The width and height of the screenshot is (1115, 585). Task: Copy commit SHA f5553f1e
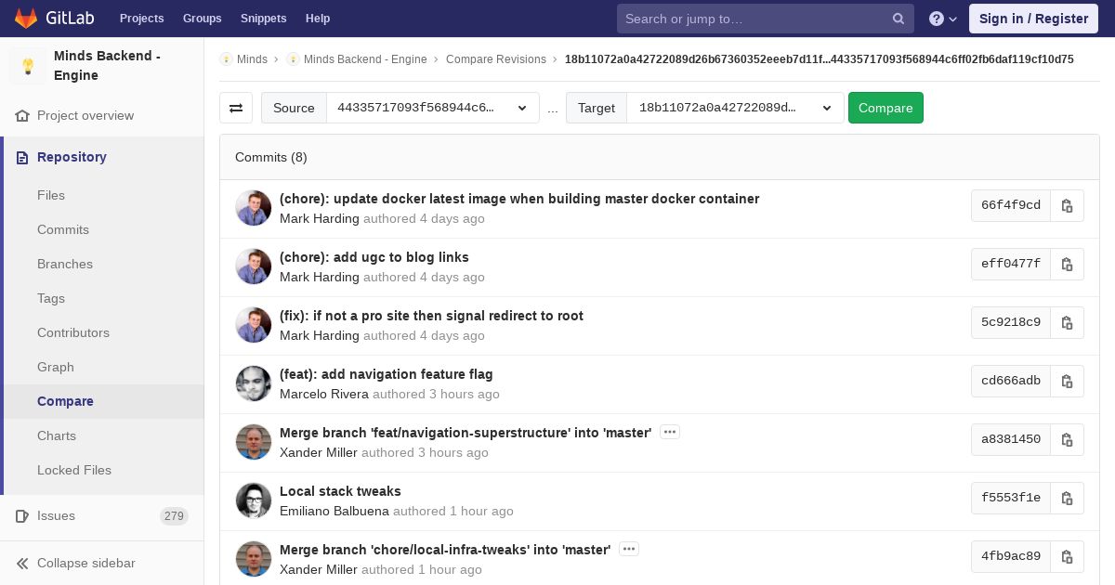pos(1067,498)
